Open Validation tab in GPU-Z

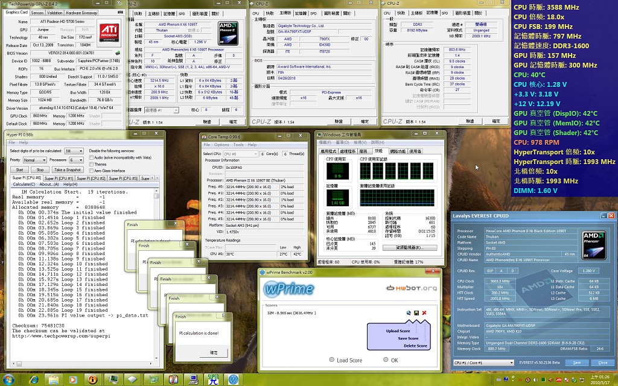[x=54, y=13]
